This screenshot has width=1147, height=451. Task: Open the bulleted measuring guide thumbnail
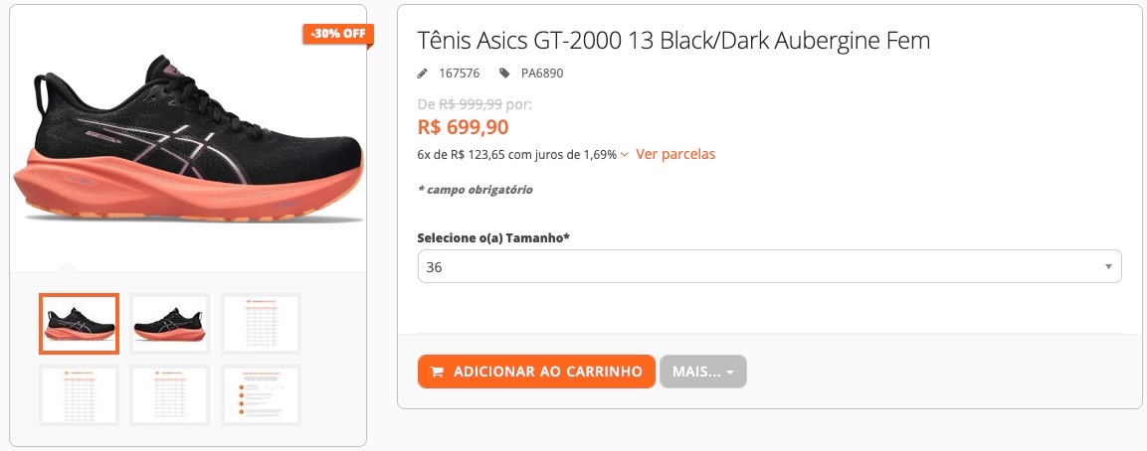pyautogui.click(x=261, y=395)
